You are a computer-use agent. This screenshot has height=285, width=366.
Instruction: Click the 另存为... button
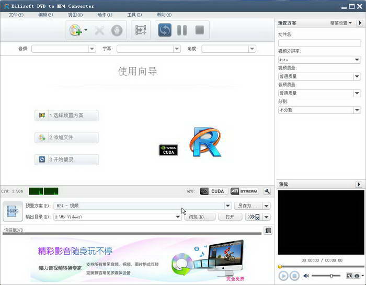point(248,206)
